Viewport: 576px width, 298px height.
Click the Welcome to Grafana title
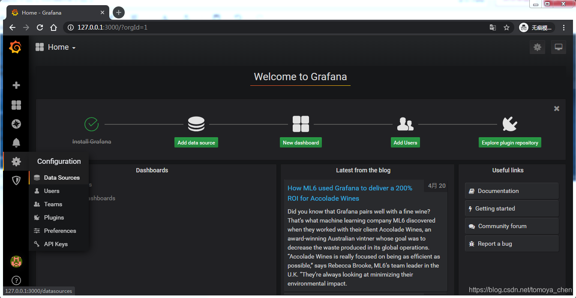(x=300, y=77)
